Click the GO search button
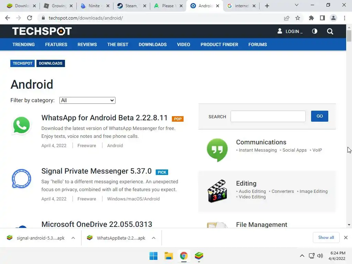 coord(319,116)
